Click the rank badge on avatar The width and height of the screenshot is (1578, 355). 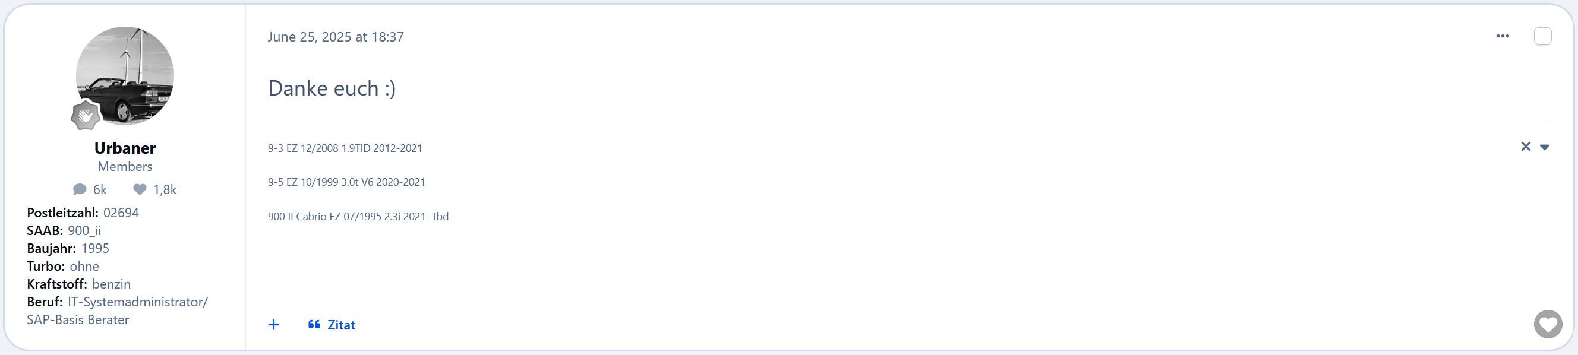tap(85, 115)
